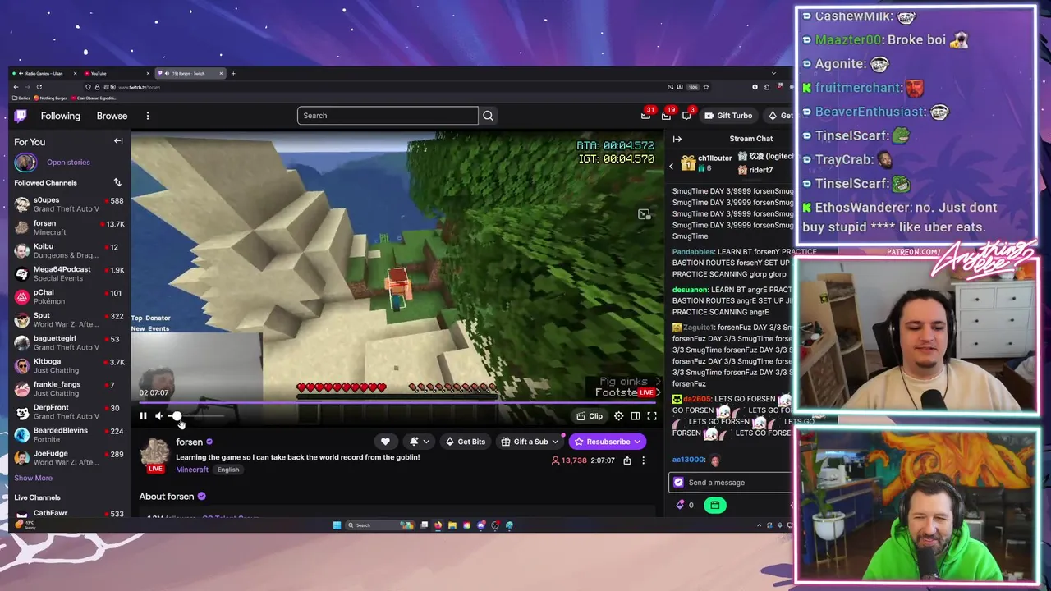The height and width of the screenshot is (591, 1051).
Task: Show previous top gifters in chat header
Action: pyautogui.click(x=671, y=167)
